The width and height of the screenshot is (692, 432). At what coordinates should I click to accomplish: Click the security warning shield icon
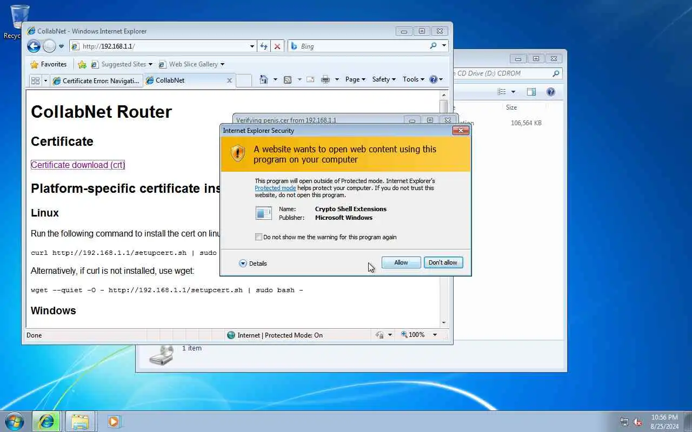(238, 153)
